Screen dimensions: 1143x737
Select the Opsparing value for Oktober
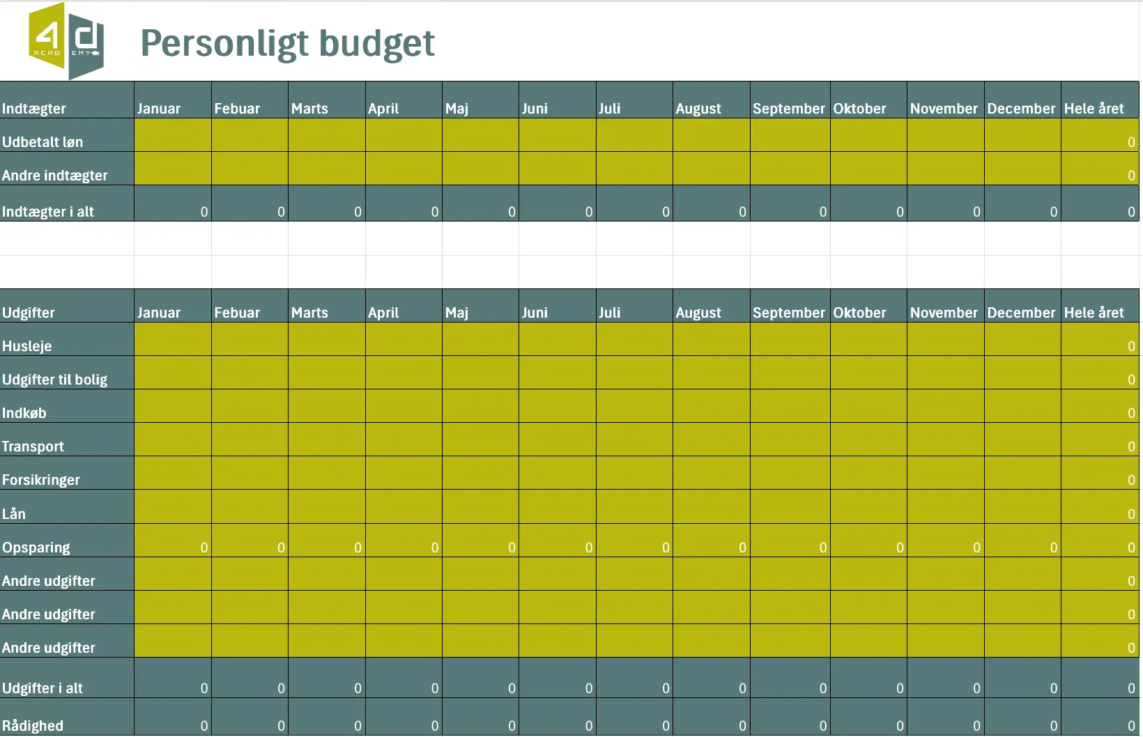(x=868, y=541)
